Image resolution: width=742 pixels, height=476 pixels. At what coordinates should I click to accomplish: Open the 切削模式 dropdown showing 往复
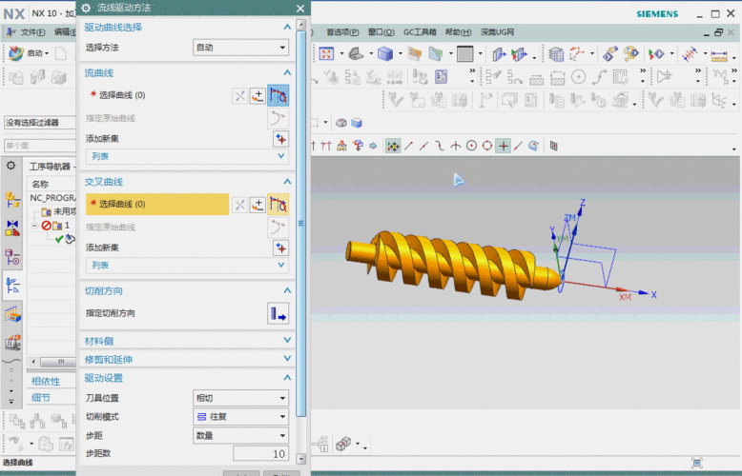tap(240, 417)
